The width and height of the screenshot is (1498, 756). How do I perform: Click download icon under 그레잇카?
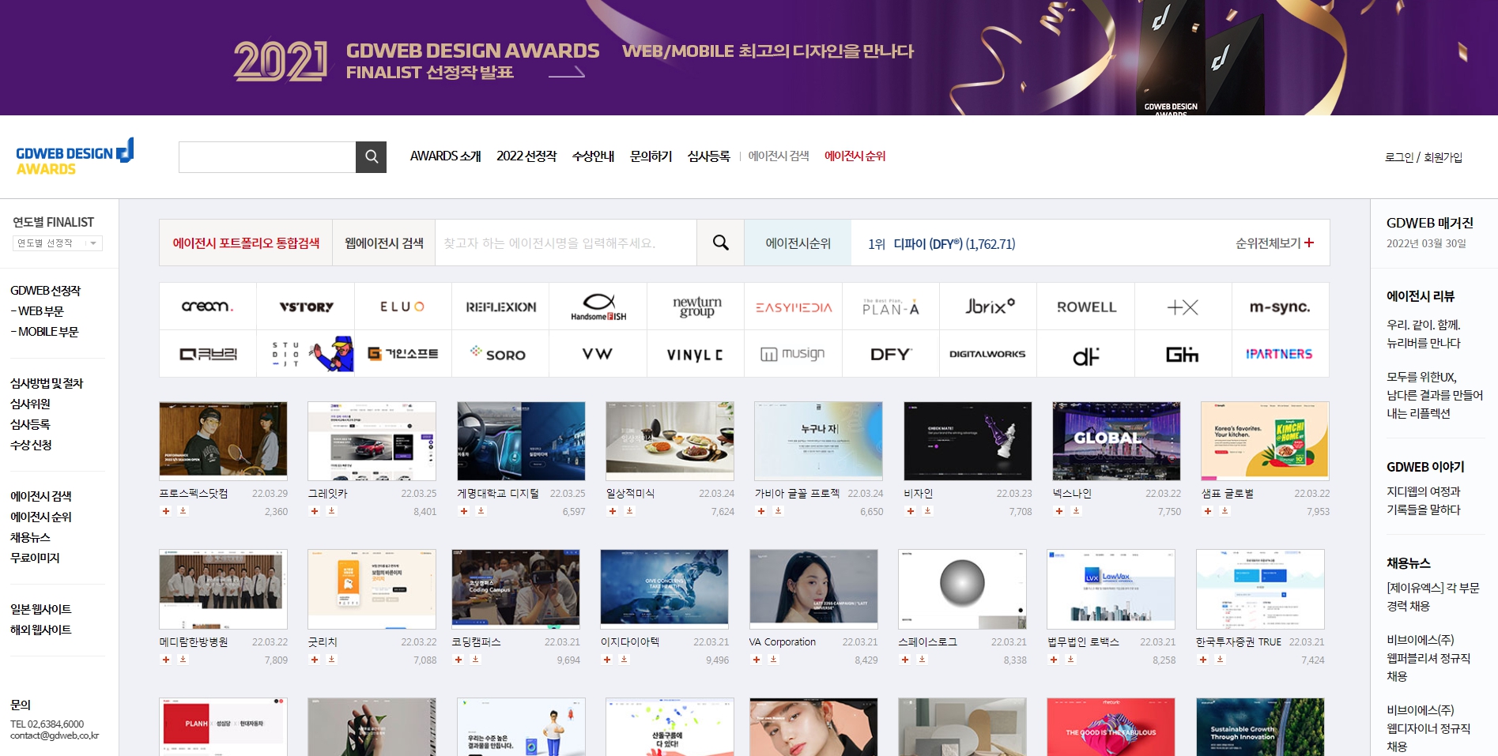332,511
